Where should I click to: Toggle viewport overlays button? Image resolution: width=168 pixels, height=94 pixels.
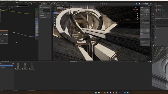[x=139, y=4]
